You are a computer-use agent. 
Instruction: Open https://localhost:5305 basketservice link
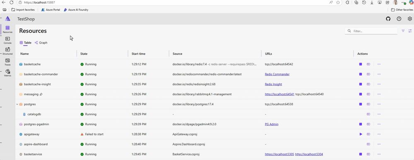[279, 154]
